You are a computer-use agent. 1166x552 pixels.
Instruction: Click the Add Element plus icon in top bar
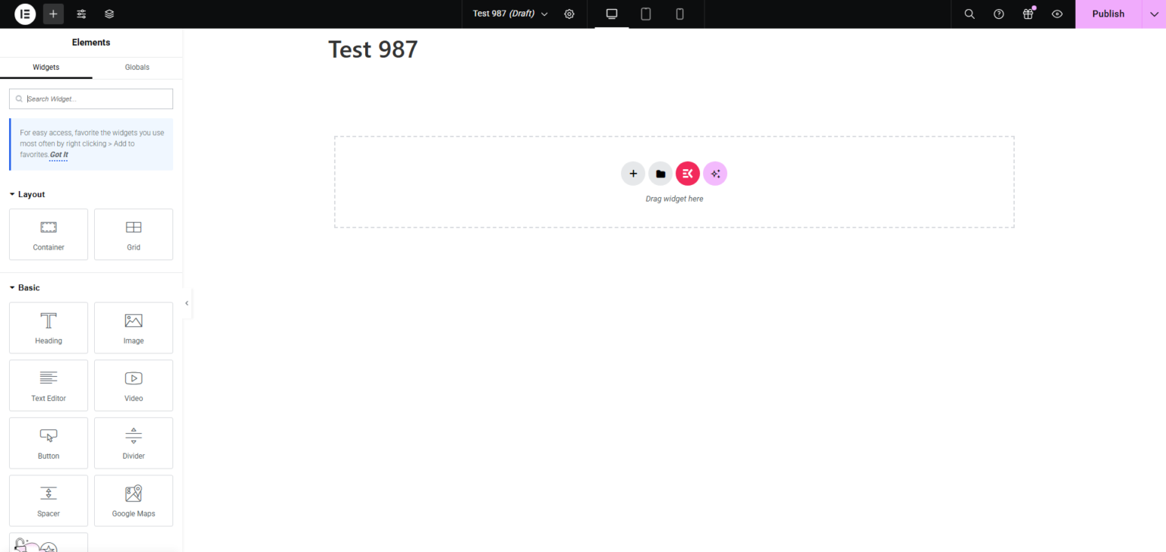(53, 14)
